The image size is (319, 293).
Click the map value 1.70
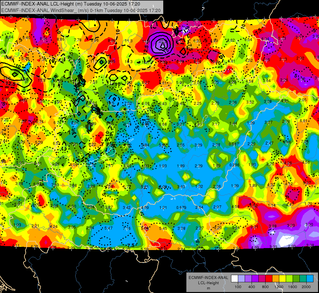coord(308,203)
